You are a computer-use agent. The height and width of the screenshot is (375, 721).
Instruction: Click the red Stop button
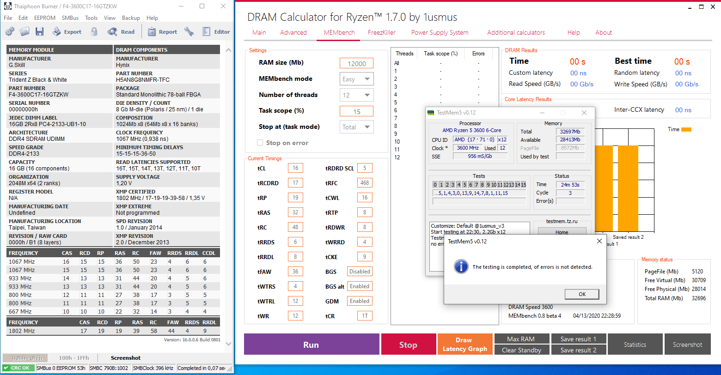click(x=408, y=345)
